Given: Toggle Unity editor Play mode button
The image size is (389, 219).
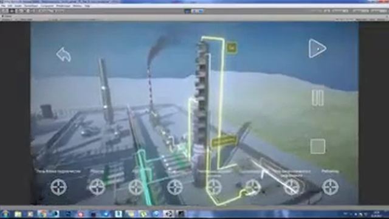Looking at the screenshot, I should 188,11.
